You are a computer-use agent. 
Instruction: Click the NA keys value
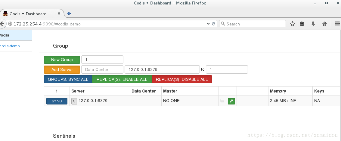(317, 101)
